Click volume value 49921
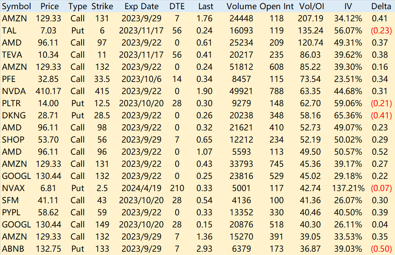The width and height of the screenshot is (395, 255). (241, 91)
